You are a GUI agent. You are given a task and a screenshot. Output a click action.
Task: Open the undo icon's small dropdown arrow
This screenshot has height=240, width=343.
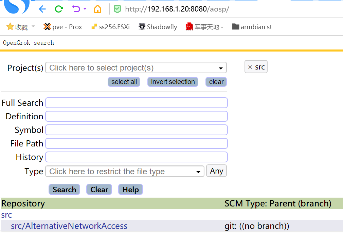tap(85, 9)
